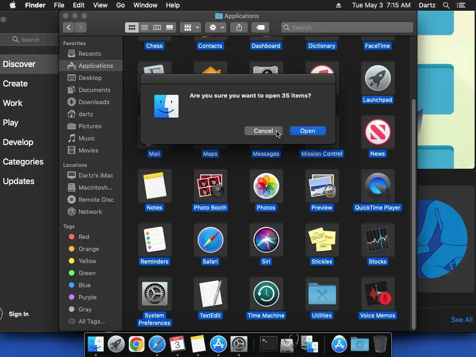
Task: Select the Time Machine app icon
Action: (266, 294)
